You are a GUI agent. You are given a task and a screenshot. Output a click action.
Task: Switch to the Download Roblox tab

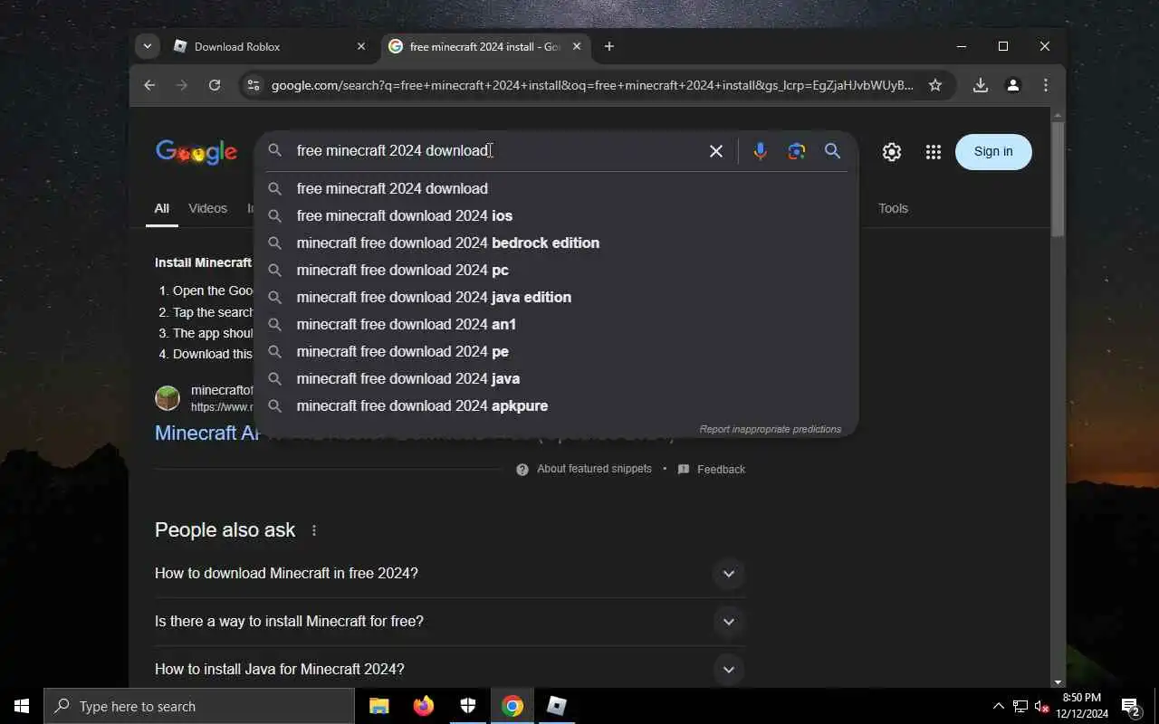(x=270, y=46)
